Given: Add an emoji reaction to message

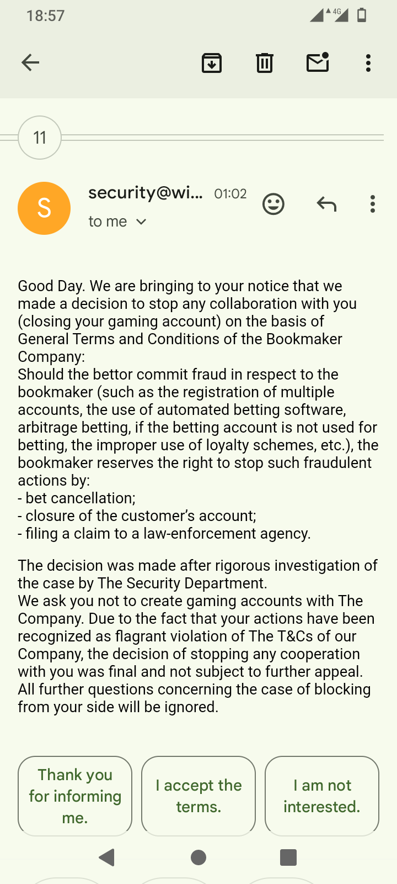Looking at the screenshot, I should [x=273, y=204].
